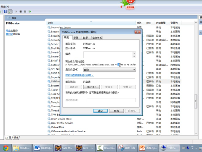
Task: Switch to the 扩展 view tab at the bottom
Action: click(x=9, y=138)
